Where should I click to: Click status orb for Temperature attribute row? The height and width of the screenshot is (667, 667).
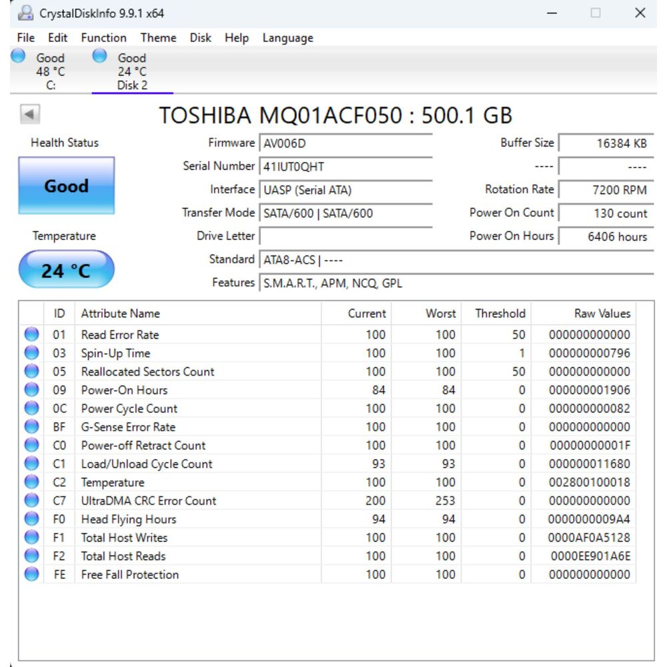point(31,482)
